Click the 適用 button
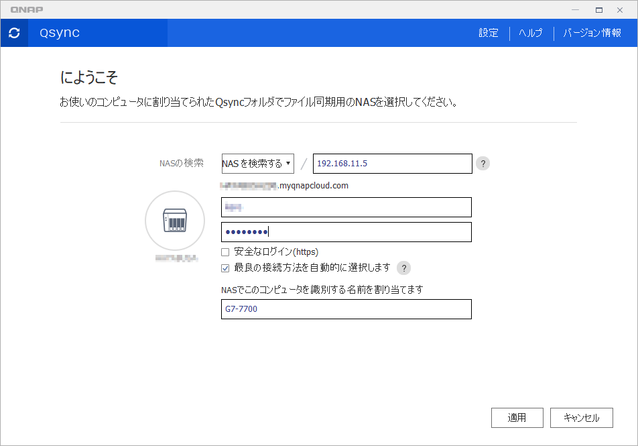The height and width of the screenshot is (446, 638). tap(517, 418)
